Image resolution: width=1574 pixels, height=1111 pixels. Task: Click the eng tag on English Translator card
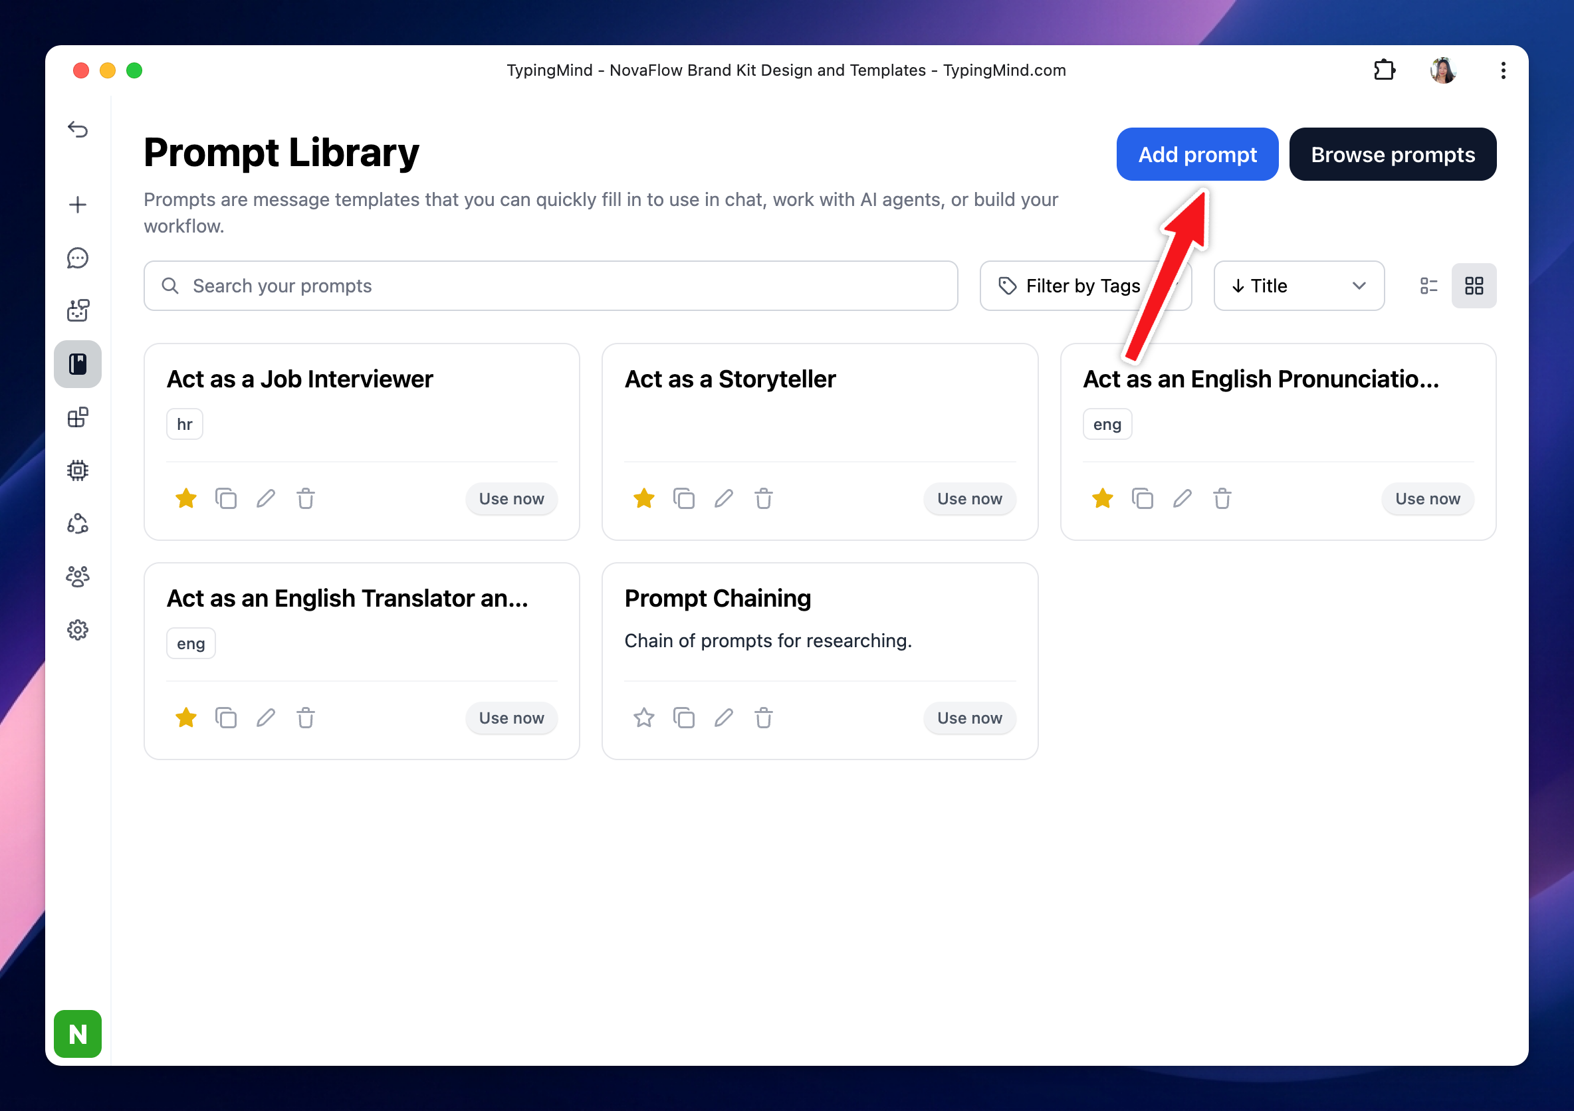click(x=191, y=644)
